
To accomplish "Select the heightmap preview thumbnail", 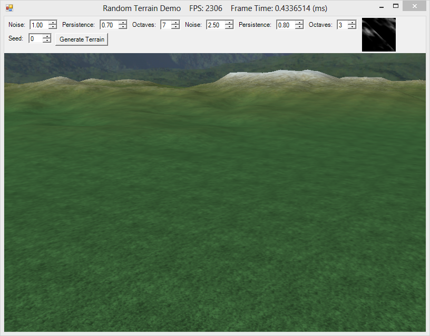I will pyautogui.click(x=379, y=35).
